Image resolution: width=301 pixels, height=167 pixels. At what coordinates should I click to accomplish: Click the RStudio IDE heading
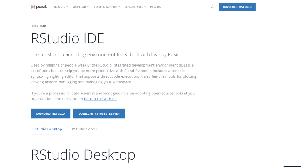(x=67, y=38)
